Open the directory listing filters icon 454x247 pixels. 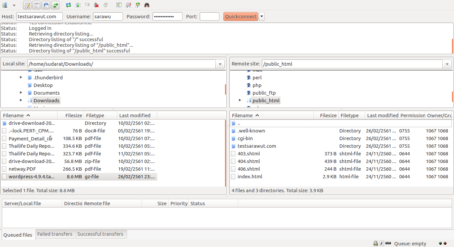tap(119, 5)
